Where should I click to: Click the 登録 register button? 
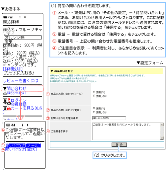(119, 145)
